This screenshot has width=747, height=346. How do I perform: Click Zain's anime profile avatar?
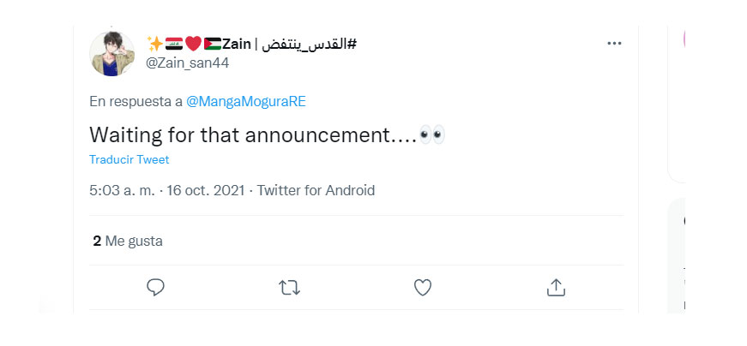(x=112, y=53)
